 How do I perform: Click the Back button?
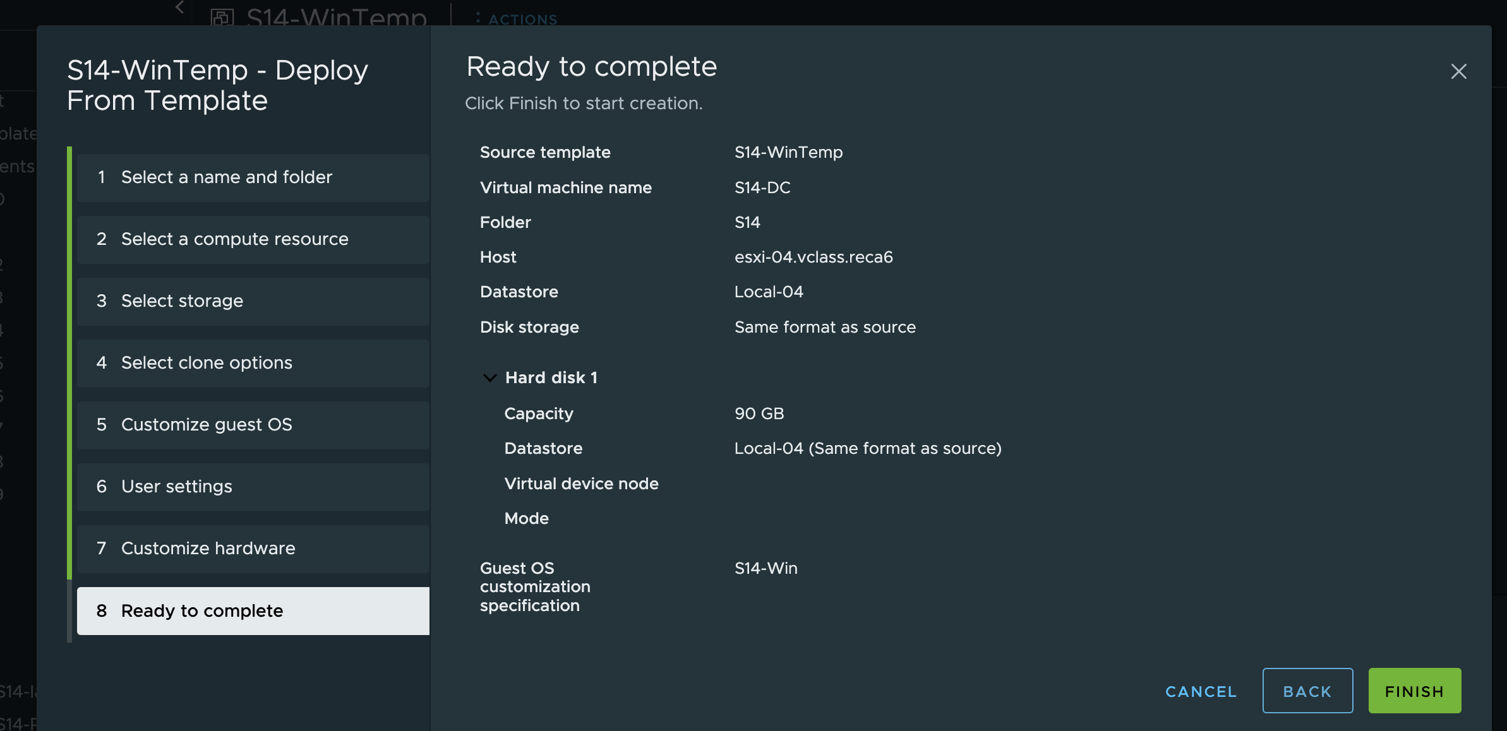(1307, 691)
